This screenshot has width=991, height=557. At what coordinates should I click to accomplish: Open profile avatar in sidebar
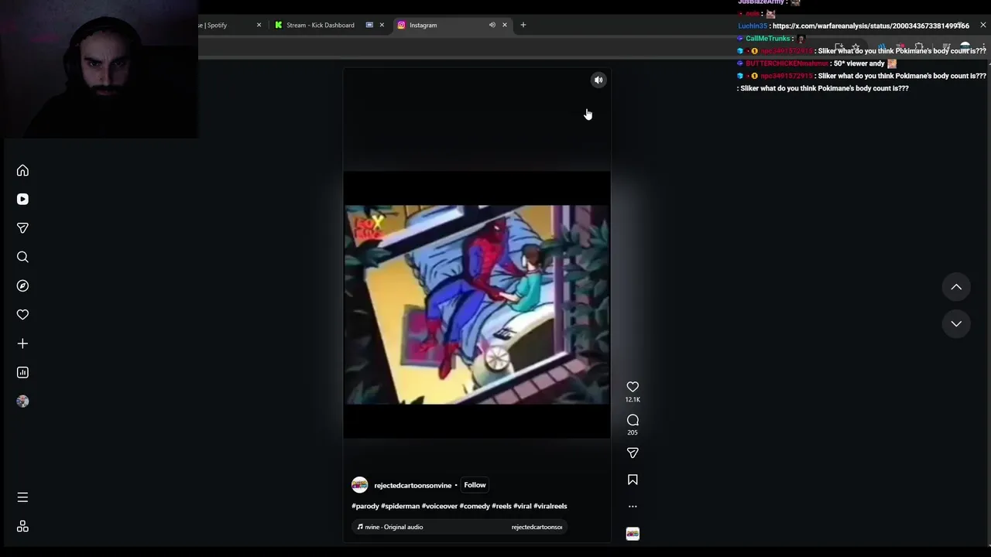click(x=22, y=401)
